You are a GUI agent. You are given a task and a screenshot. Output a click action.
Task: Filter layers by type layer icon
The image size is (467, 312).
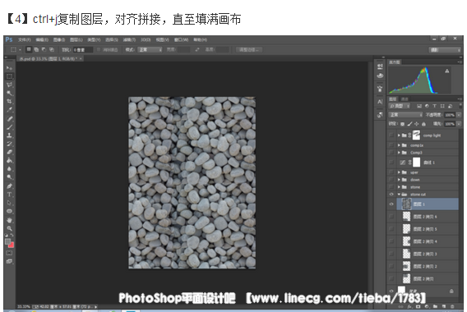[435, 106]
